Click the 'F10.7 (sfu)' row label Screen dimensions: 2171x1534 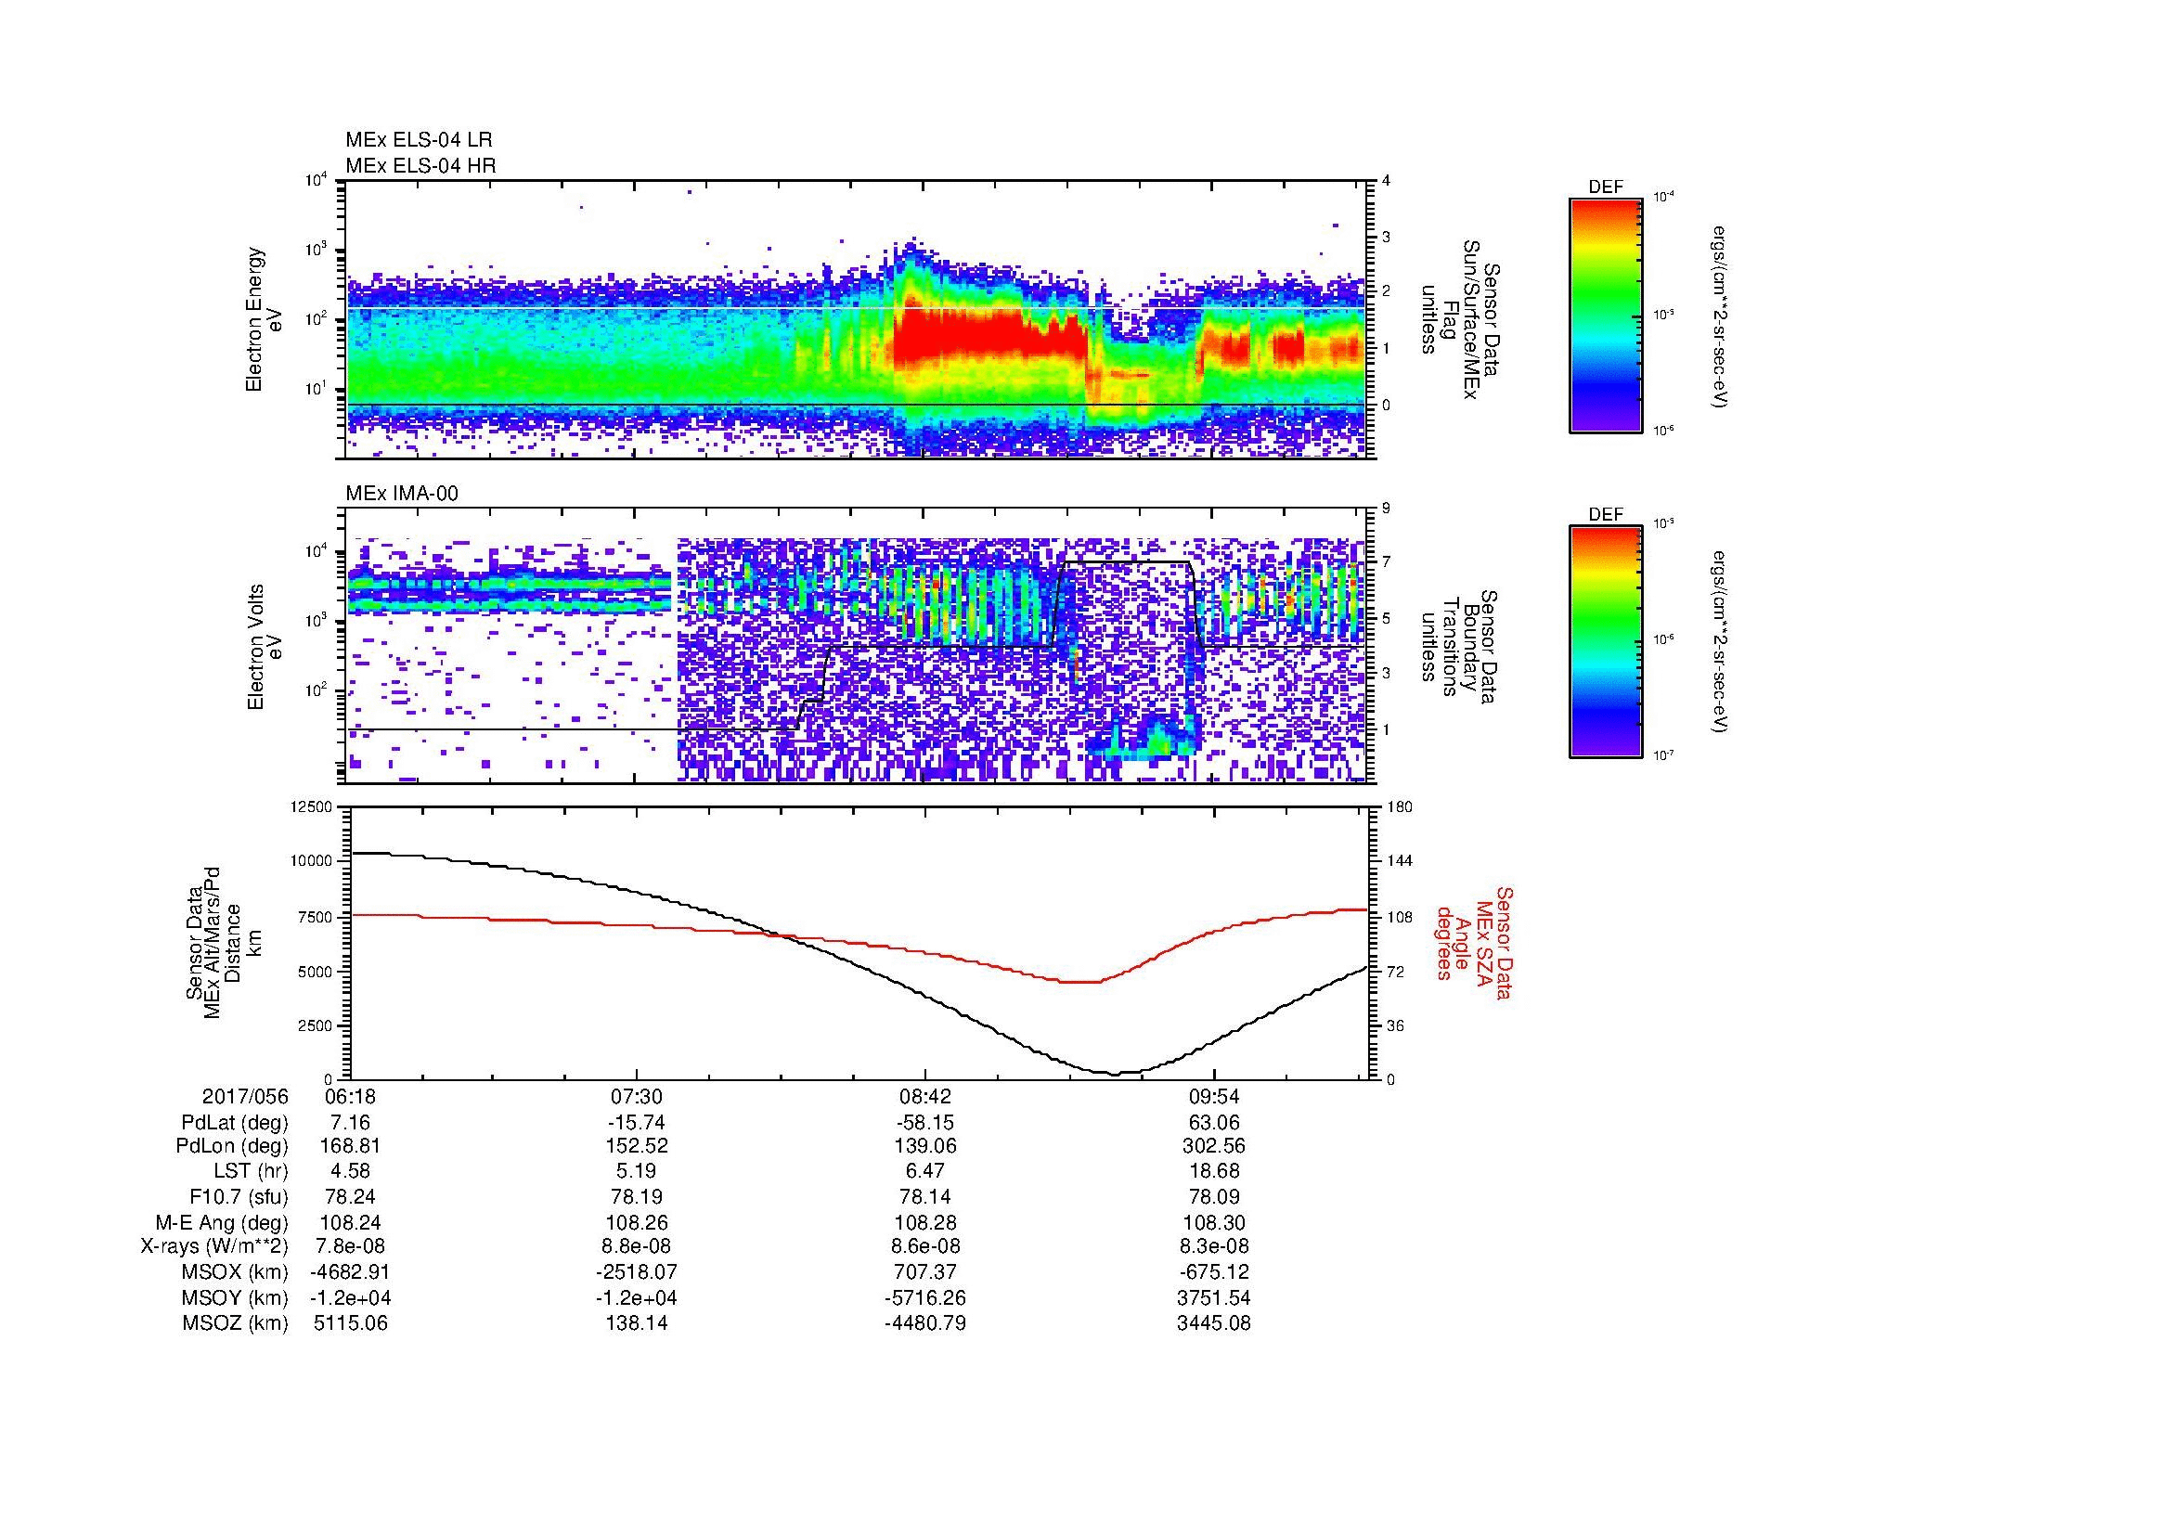(x=239, y=1197)
